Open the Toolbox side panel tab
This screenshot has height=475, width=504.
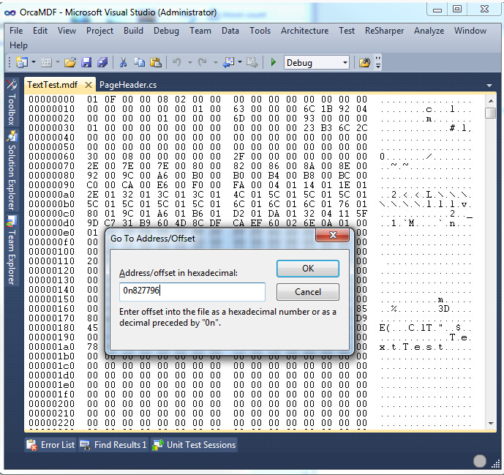pos(12,103)
